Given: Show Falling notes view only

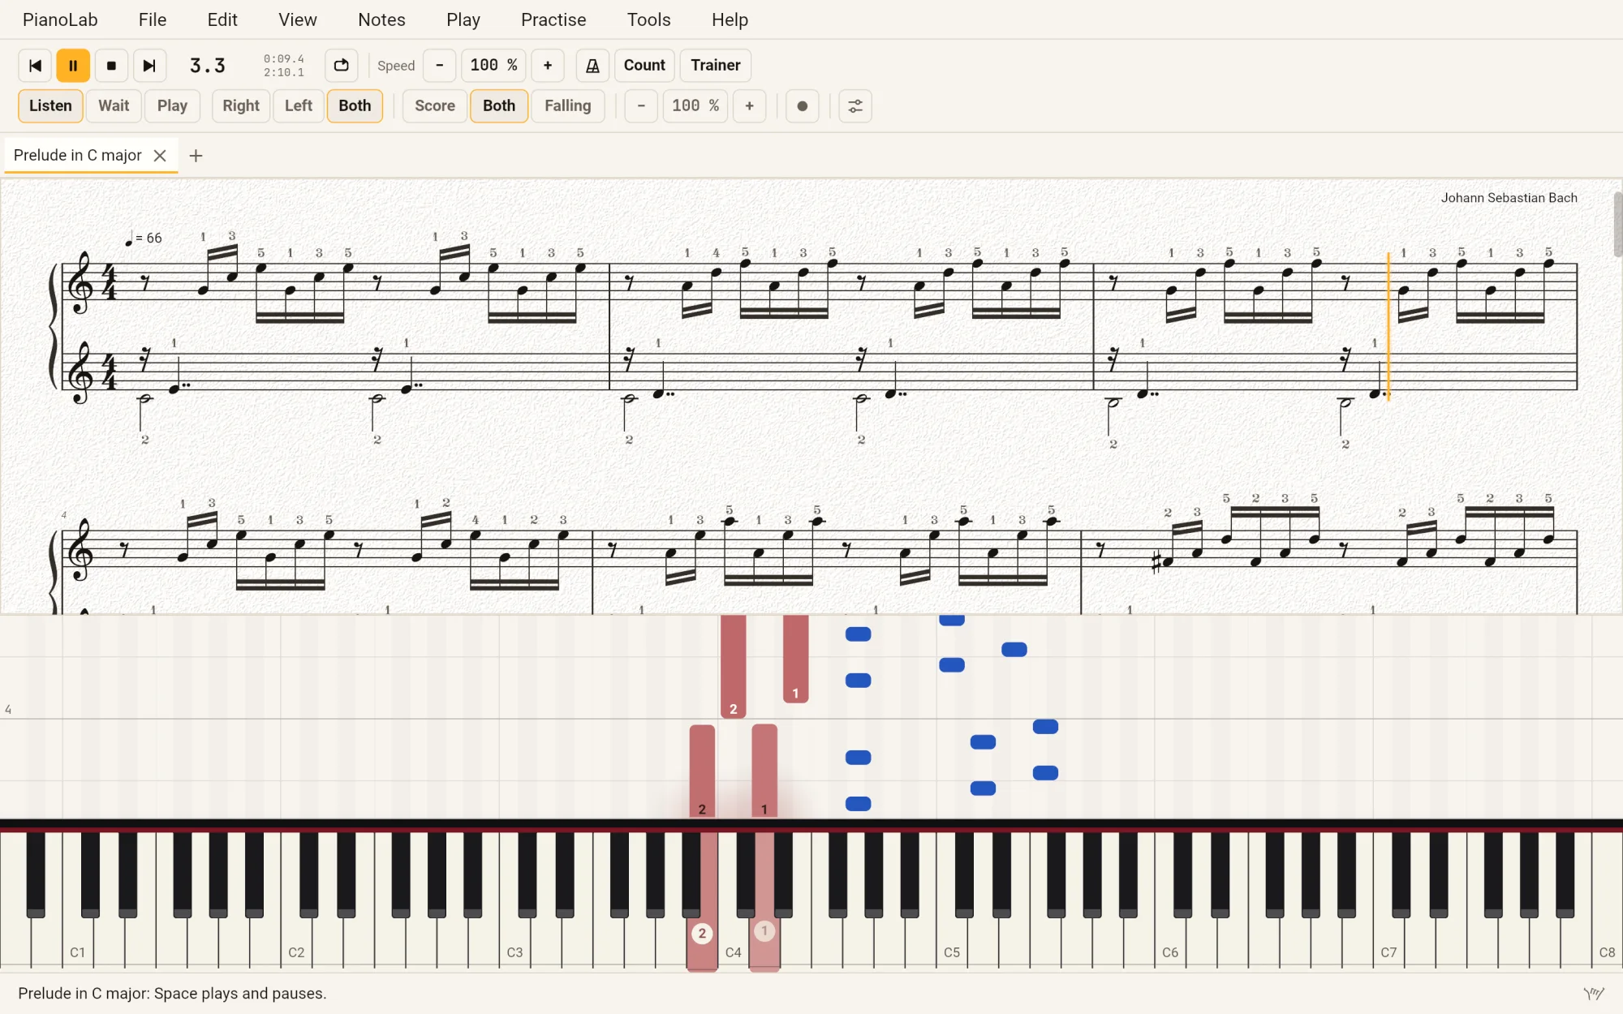Looking at the screenshot, I should (x=568, y=106).
